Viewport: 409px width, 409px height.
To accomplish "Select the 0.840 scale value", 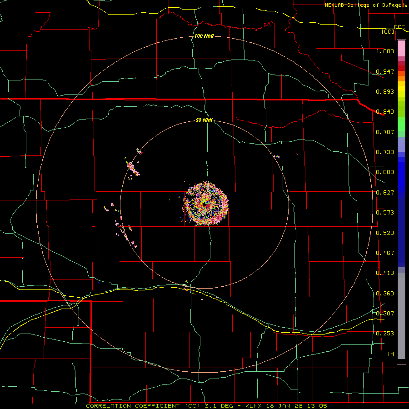I will [x=385, y=112].
